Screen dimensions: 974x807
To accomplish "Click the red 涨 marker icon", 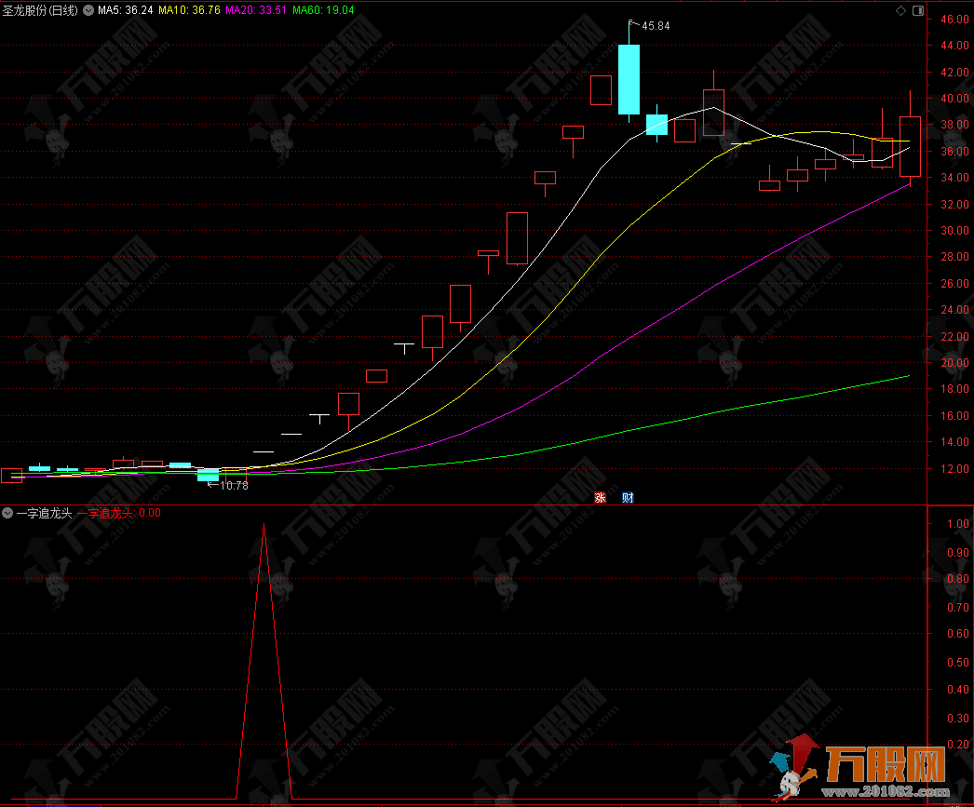I will click(600, 497).
